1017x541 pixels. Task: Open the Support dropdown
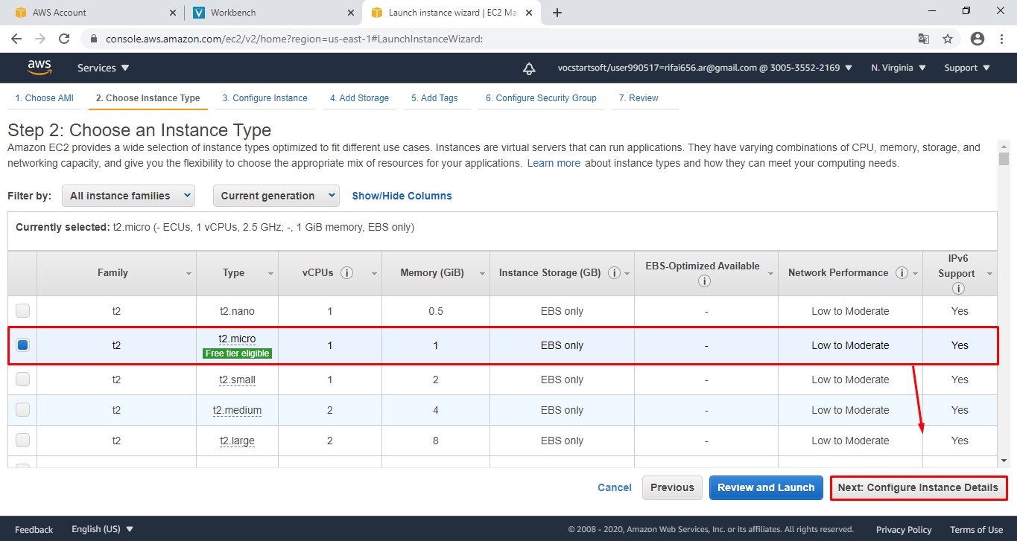click(967, 68)
